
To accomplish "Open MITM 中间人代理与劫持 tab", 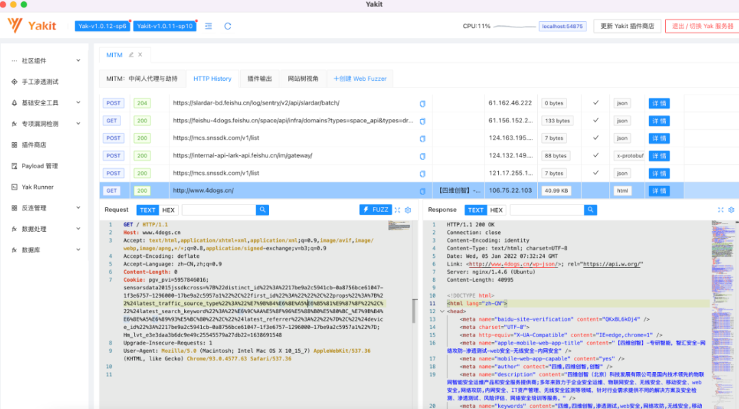I will tap(142, 79).
